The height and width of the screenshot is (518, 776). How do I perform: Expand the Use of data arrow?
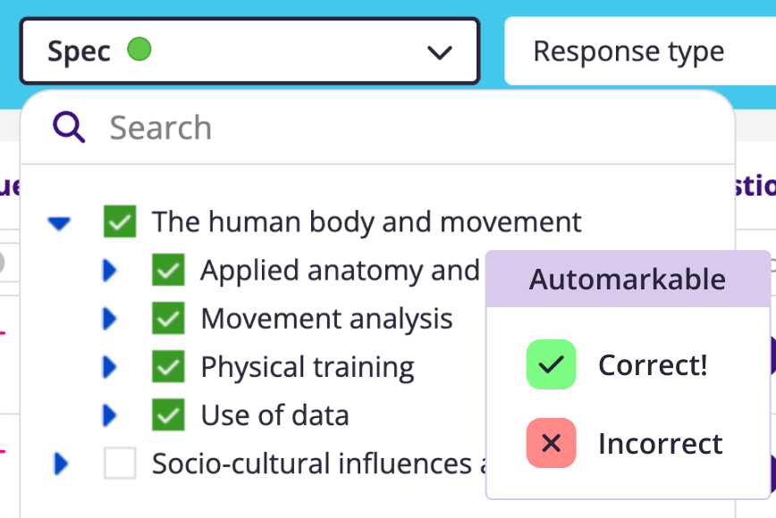click(109, 415)
